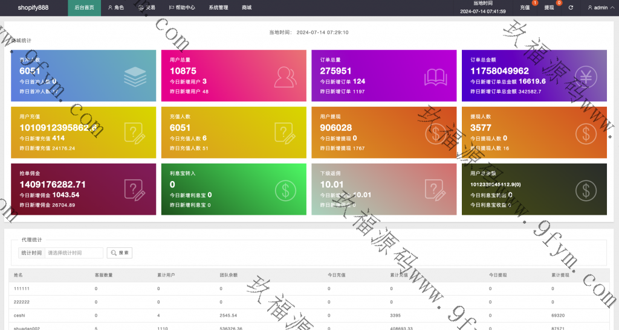Click the edit-note icon on 抢单佣金 card

point(135,189)
